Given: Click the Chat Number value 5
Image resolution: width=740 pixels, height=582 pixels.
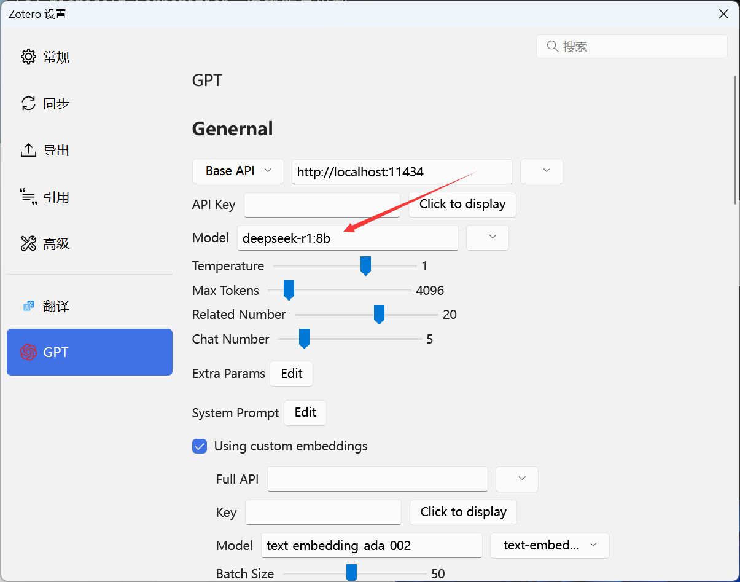Looking at the screenshot, I should [x=430, y=339].
